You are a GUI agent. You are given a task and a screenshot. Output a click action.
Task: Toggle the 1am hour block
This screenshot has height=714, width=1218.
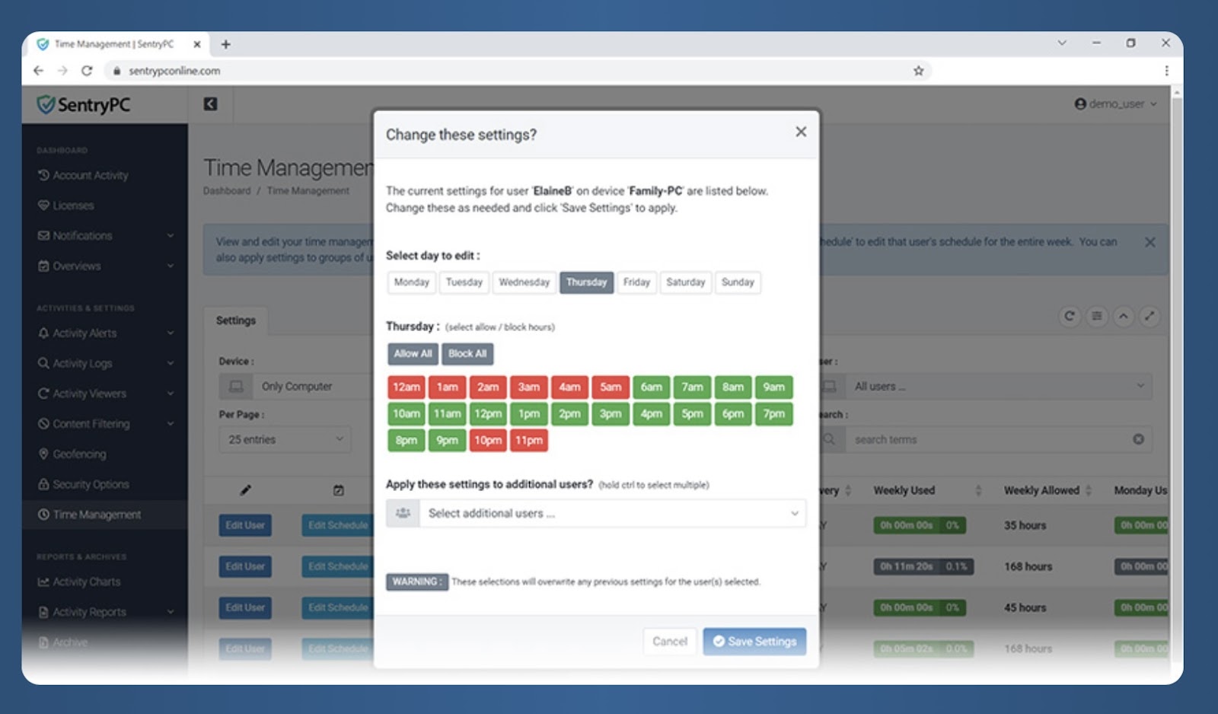[448, 387]
